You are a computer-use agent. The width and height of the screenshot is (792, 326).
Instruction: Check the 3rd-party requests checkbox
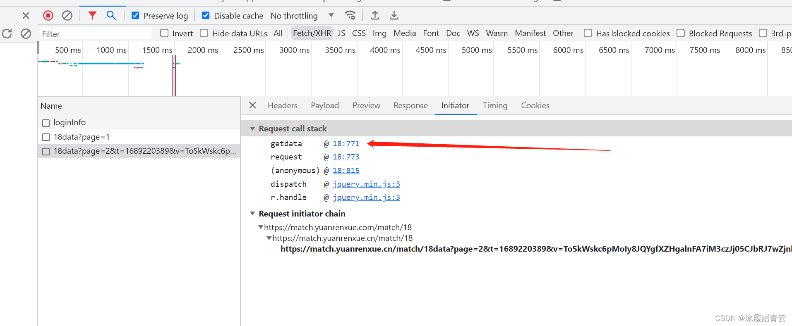click(763, 33)
